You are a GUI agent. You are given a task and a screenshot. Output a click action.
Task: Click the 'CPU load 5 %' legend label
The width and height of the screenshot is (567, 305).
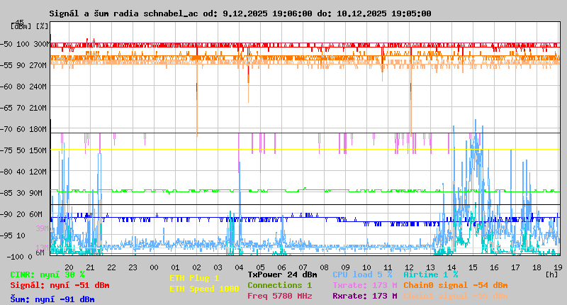pos(362,274)
